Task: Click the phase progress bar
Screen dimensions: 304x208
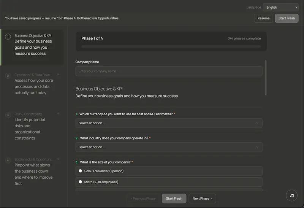Action: (x=171, y=46)
